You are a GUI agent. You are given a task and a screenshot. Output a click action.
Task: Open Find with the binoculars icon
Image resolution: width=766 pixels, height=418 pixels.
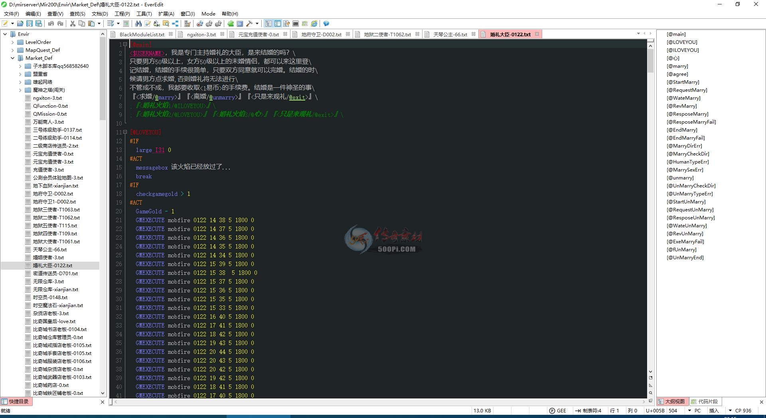click(138, 24)
